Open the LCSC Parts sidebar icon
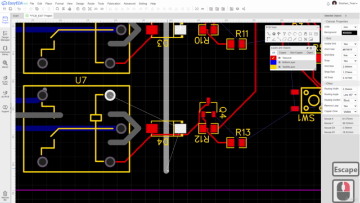This screenshot has width=360, height=203. (5, 80)
